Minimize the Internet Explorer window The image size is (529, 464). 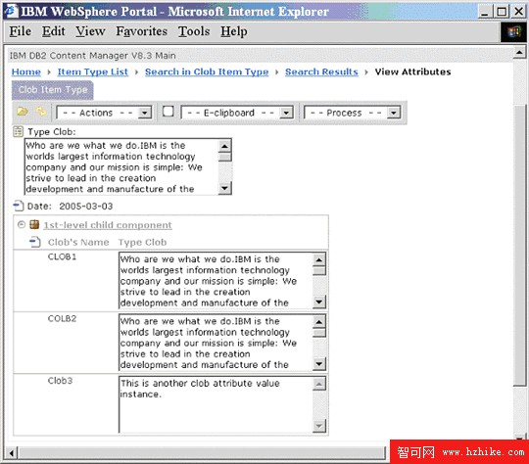click(485, 12)
